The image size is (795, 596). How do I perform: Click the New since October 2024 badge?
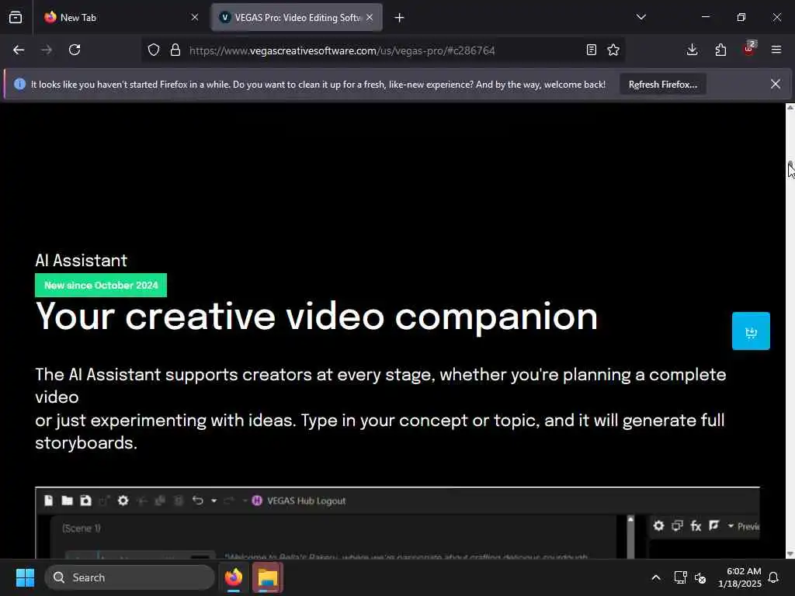101,286
